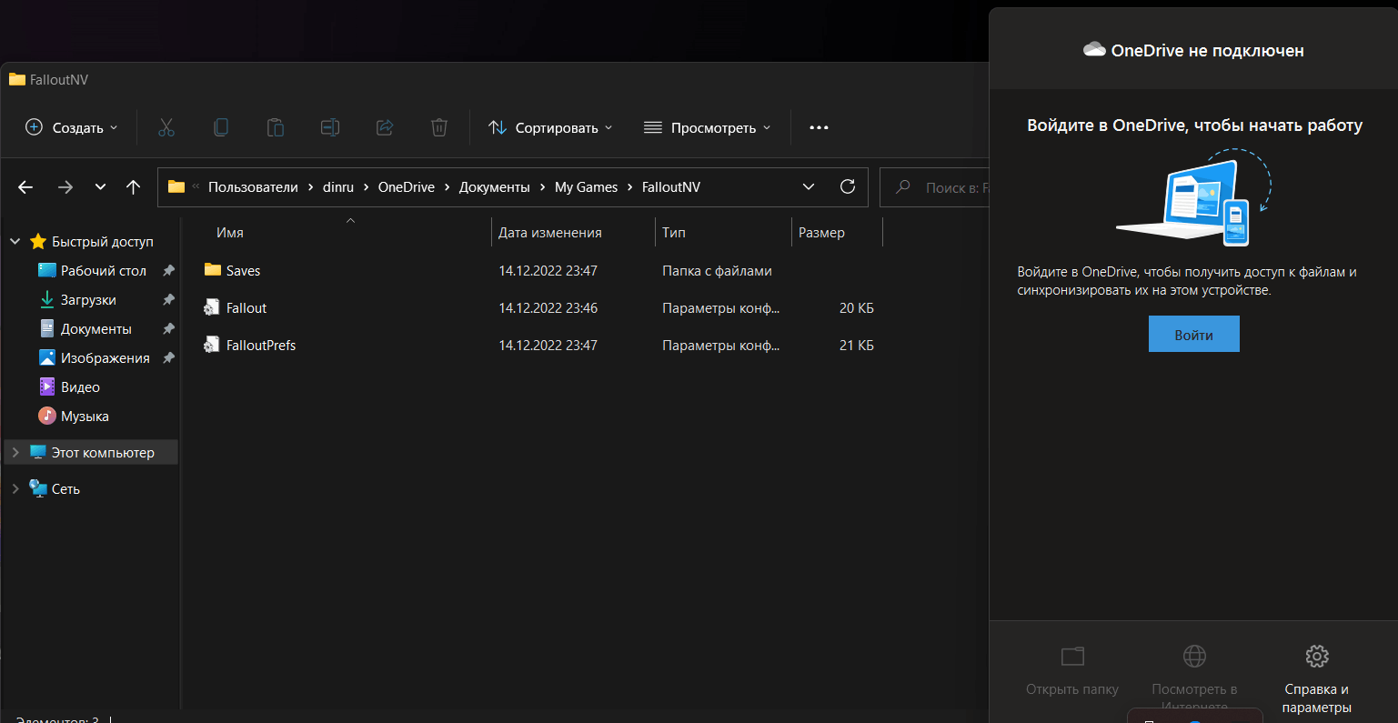The image size is (1398, 723).
Task: Click the OneDrive cloud icon in header
Action: 1094,50
